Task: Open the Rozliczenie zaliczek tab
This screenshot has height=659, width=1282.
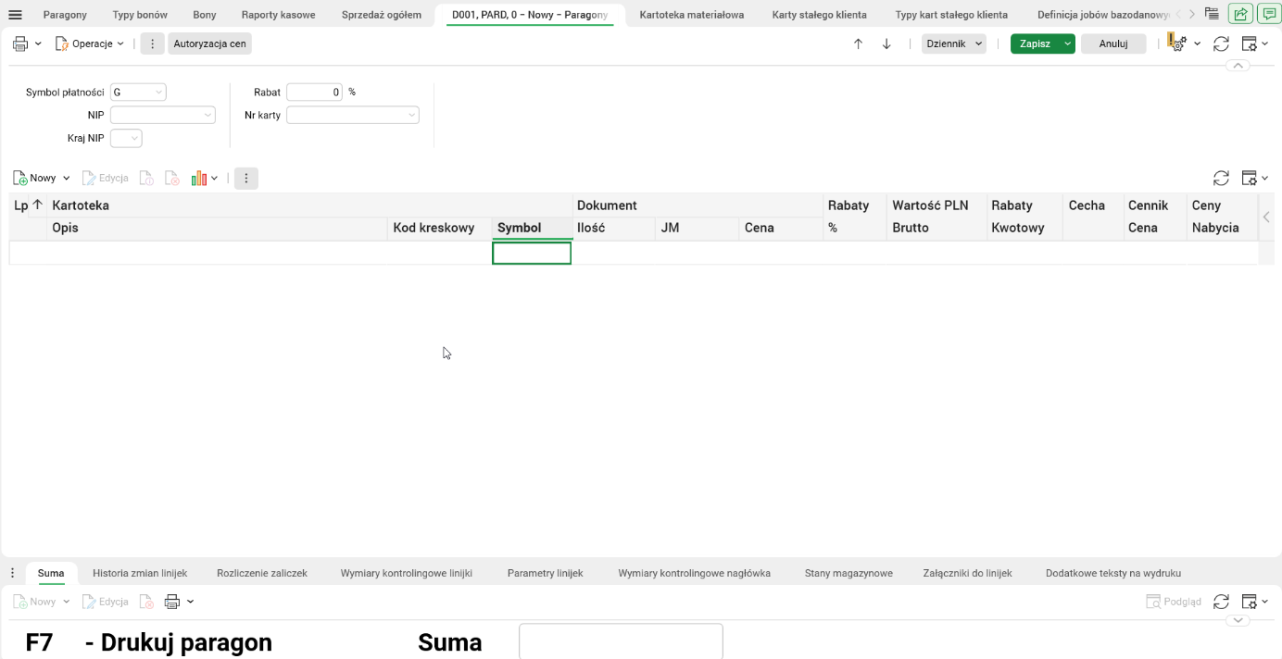Action: [x=262, y=573]
